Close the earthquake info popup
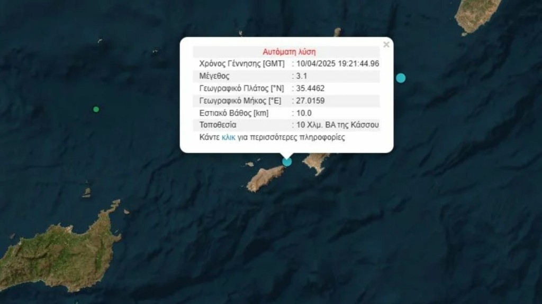This screenshot has width=542, height=304. [x=386, y=44]
